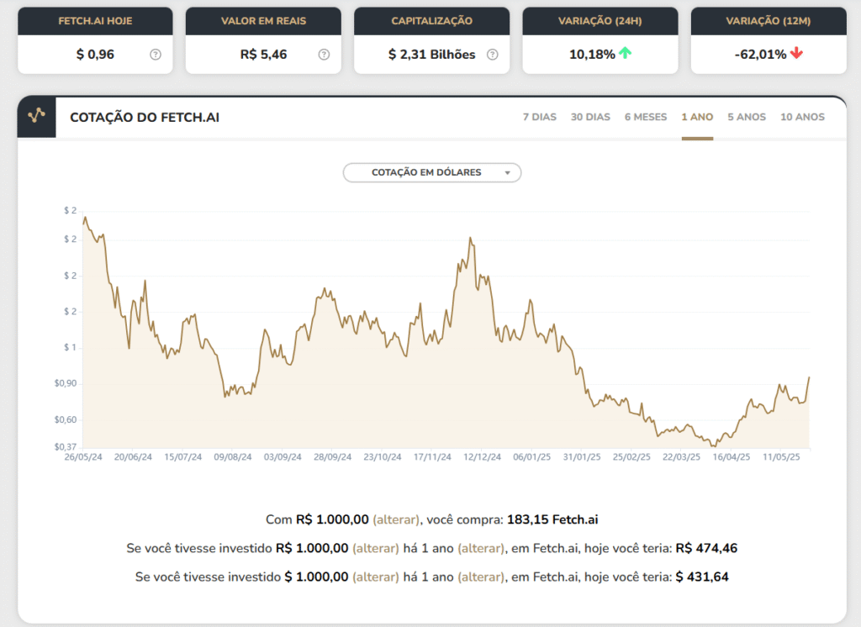Switch chart to 7 DIAS view
Image resolution: width=861 pixels, height=627 pixels.
(x=539, y=117)
